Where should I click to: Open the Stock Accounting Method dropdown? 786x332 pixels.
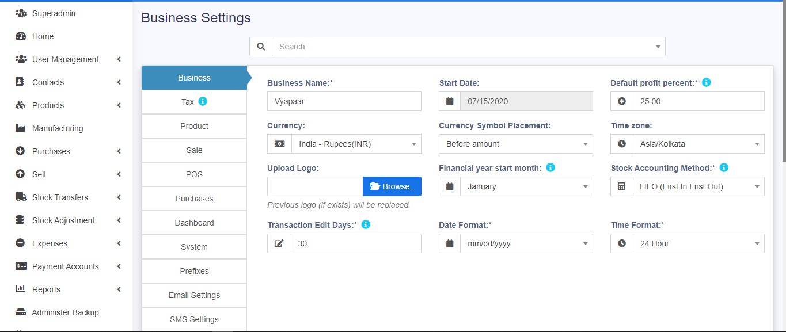(698, 186)
